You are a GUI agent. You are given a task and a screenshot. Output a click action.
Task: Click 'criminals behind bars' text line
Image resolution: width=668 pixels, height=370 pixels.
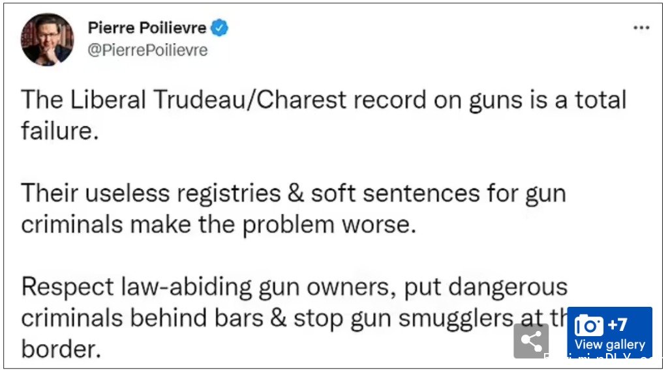pyautogui.click(x=294, y=318)
